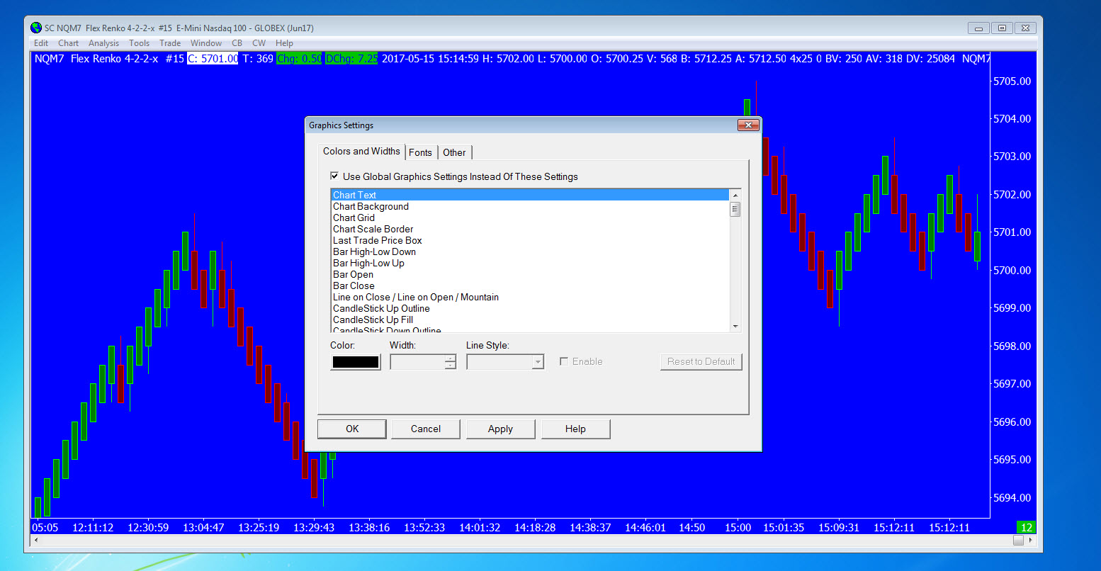This screenshot has height=571, width=1101.
Task: Select Chart Scale Border in the list
Action: pos(530,229)
